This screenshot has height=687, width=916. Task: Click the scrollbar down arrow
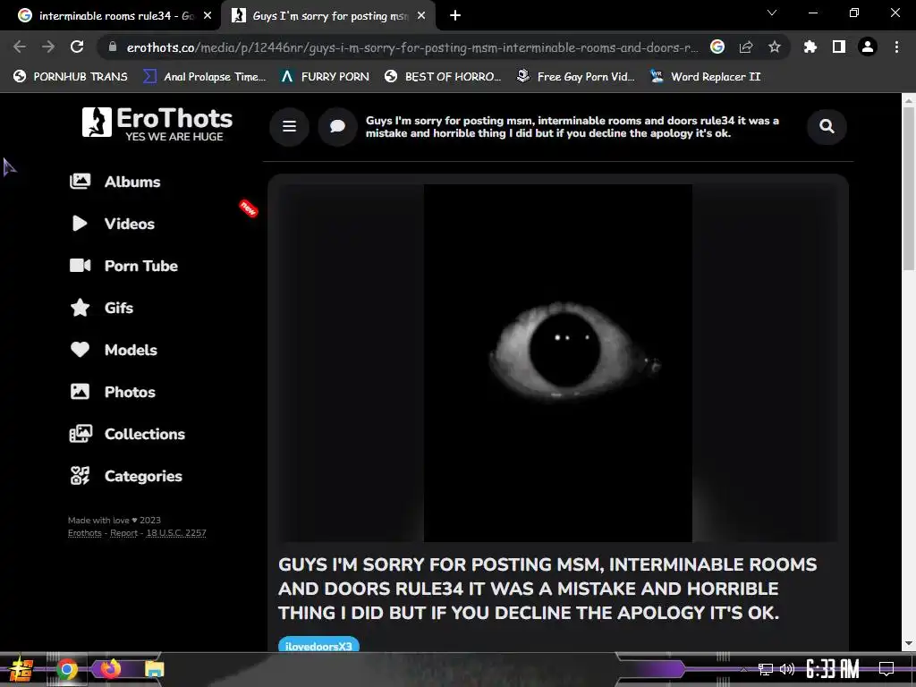(909, 644)
